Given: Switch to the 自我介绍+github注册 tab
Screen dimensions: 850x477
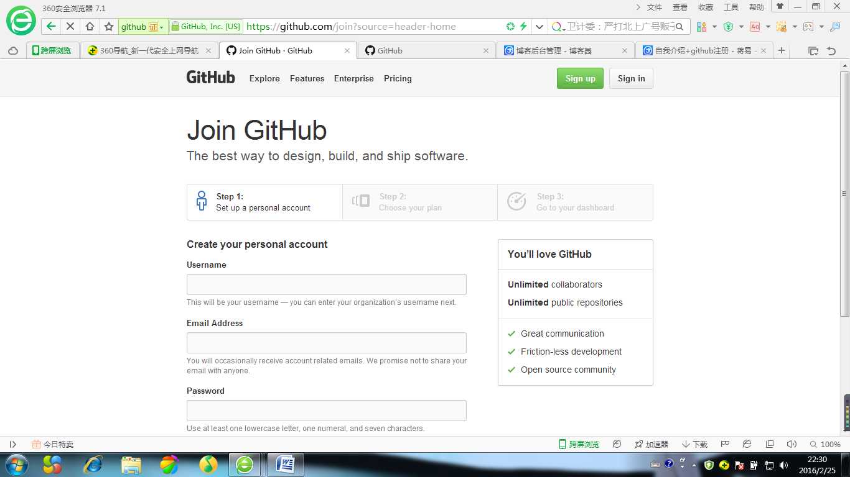Looking at the screenshot, I should click(704, 51).
